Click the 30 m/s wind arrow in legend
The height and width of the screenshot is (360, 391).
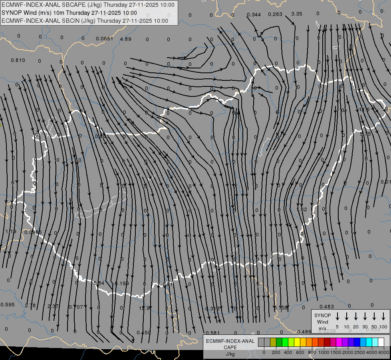pos(365,316)
